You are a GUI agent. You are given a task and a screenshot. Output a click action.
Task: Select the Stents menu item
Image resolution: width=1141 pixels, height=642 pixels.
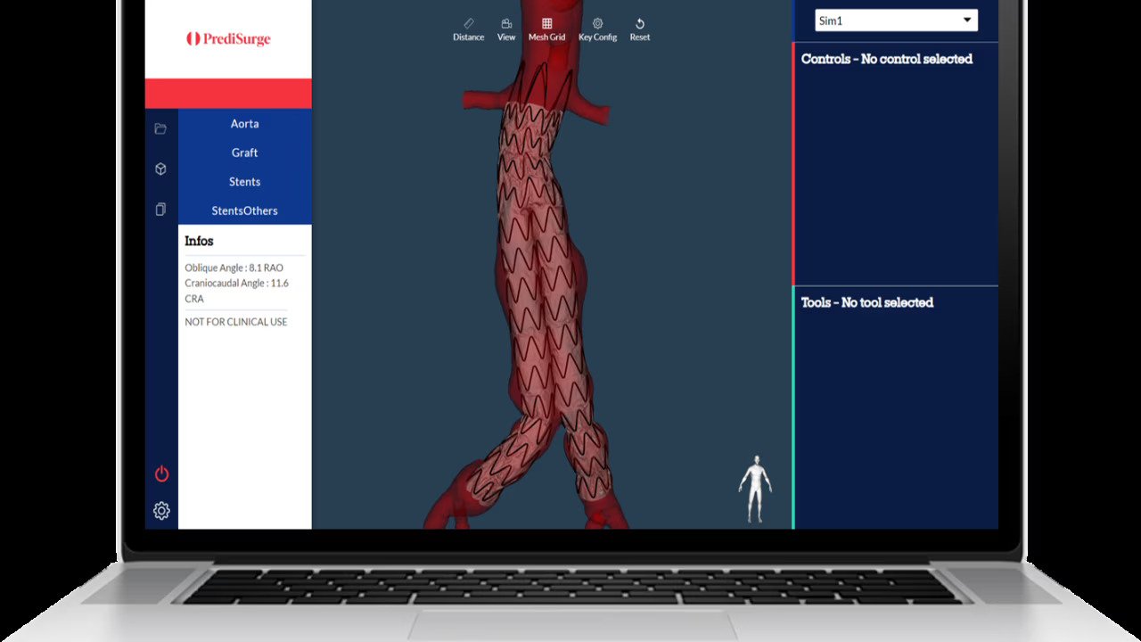point(244,182)
